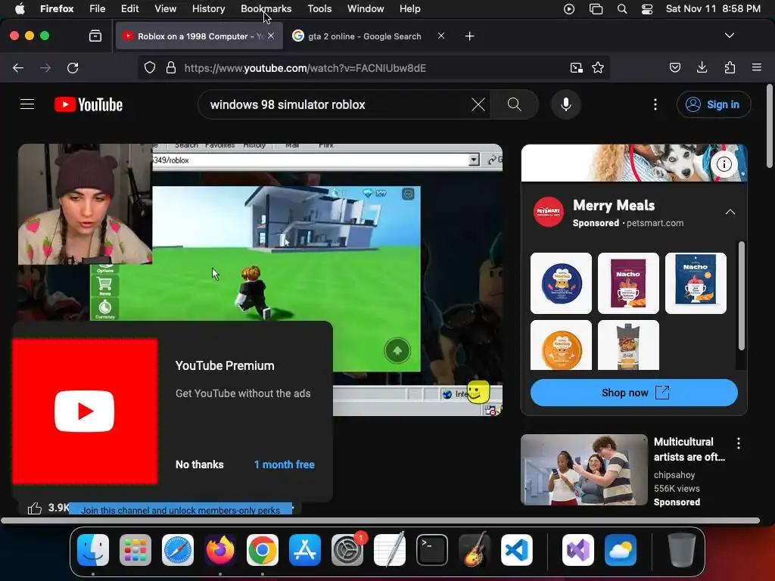Bookmark this page with star
This screenshot has height=581, width=775.
click(598, 68)
